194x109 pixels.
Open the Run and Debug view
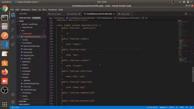click(x=13, y=37)
